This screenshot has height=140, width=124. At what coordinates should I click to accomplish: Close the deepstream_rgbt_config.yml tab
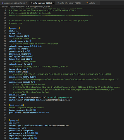27,3
